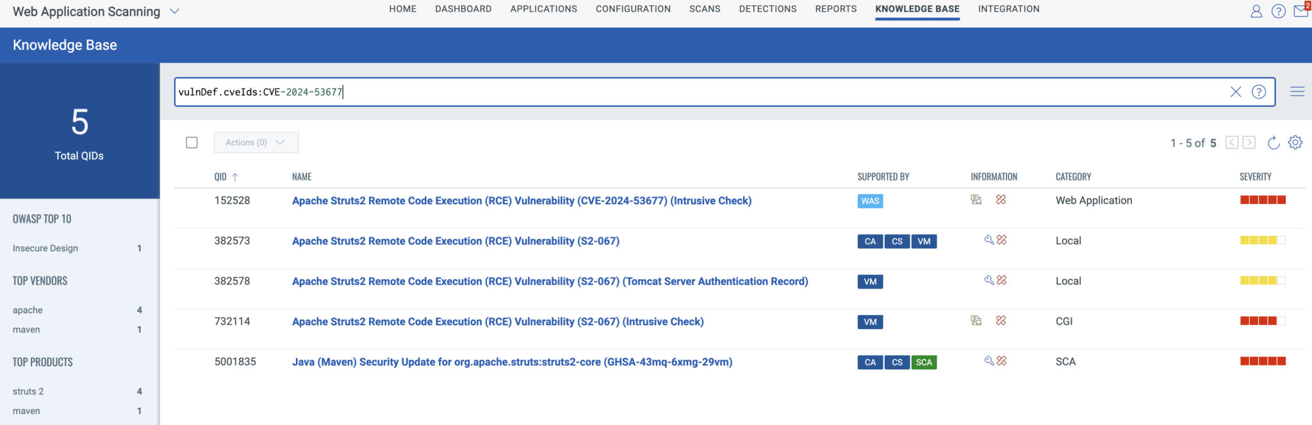The height and width of the screenshot is (425, 1312).
Task: Open the Java (Maven) Security Update link
Action: [512, 362]
